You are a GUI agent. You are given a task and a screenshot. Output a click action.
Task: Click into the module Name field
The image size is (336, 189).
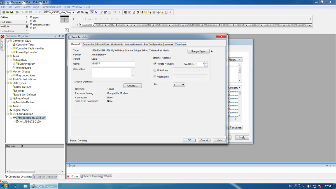click(113, 64)
